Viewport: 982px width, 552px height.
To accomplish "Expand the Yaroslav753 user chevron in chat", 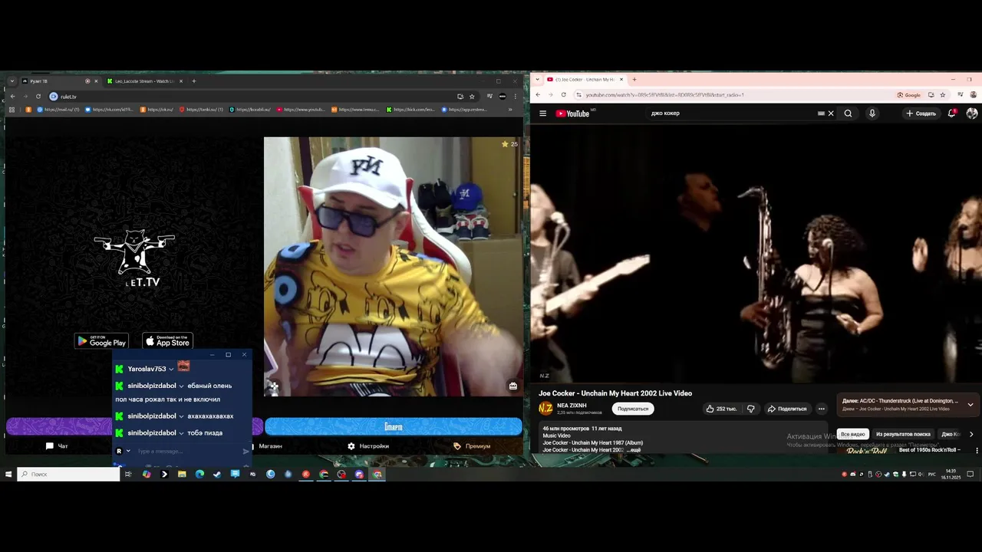I will point(171,370).
